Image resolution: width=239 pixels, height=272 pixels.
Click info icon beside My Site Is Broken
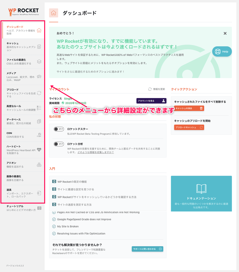54,226
